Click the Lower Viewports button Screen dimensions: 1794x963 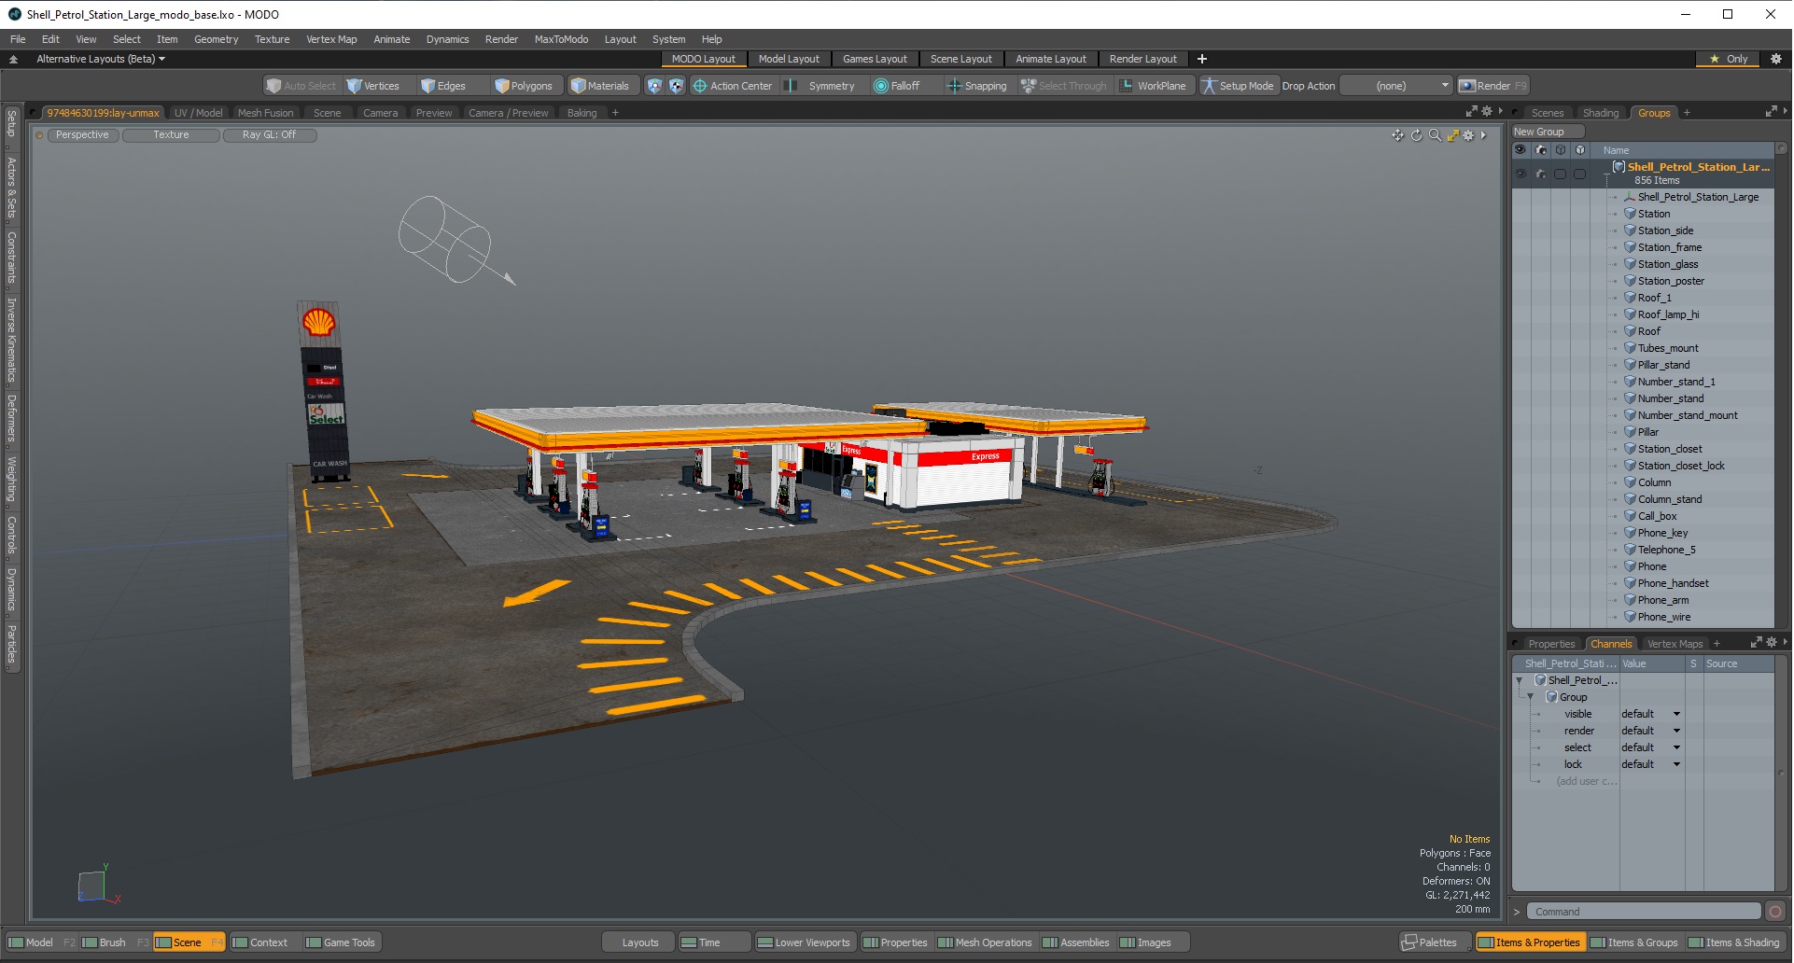(x=804, y=942)
